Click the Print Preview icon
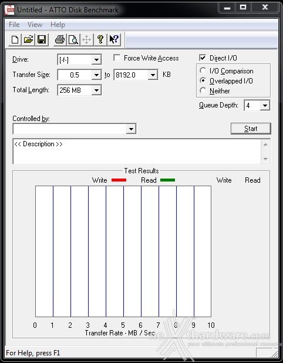The height and width of the screenshot is (363, 283). 73,39
